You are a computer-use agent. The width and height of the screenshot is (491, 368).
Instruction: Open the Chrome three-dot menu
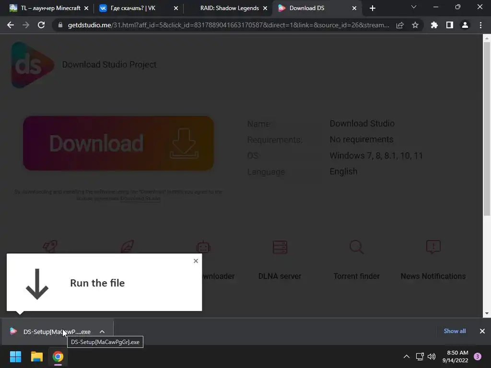click(480, 25)
